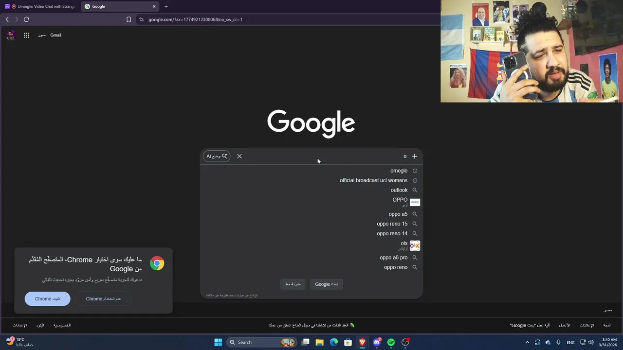Show hidden system tray icons

click(527, 342)
